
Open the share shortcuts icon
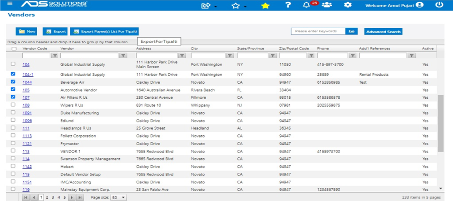point(205,5)
